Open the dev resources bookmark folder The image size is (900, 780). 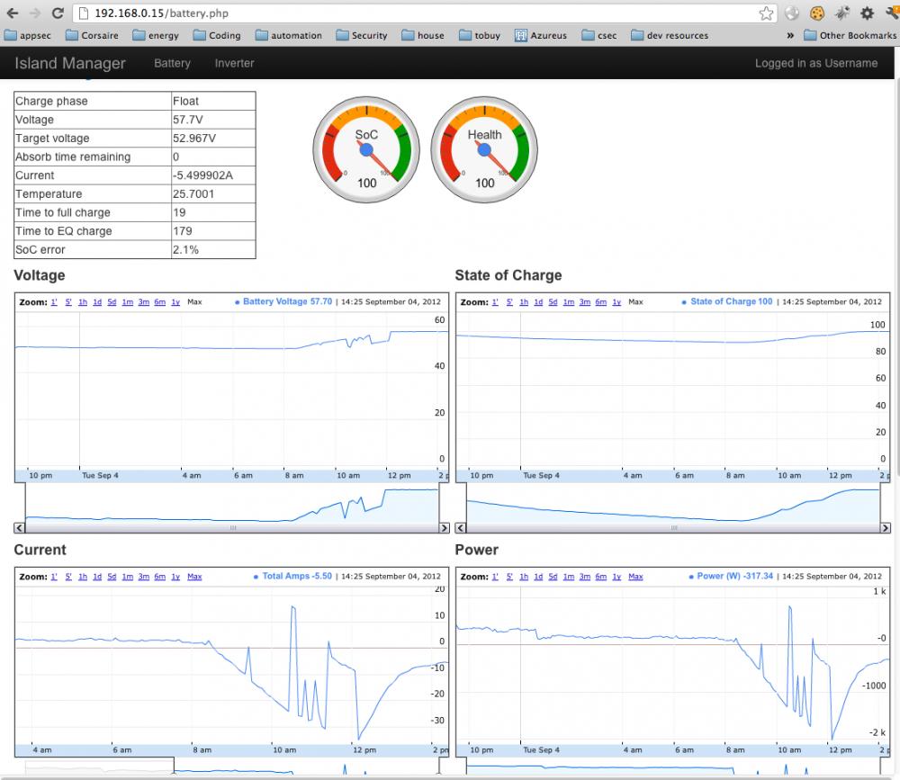tap(670, 35)
